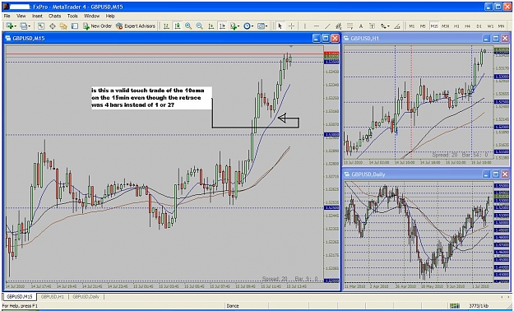514x311 pixels.
Task: Select the crosshair tool
Action: coord(291,26)
